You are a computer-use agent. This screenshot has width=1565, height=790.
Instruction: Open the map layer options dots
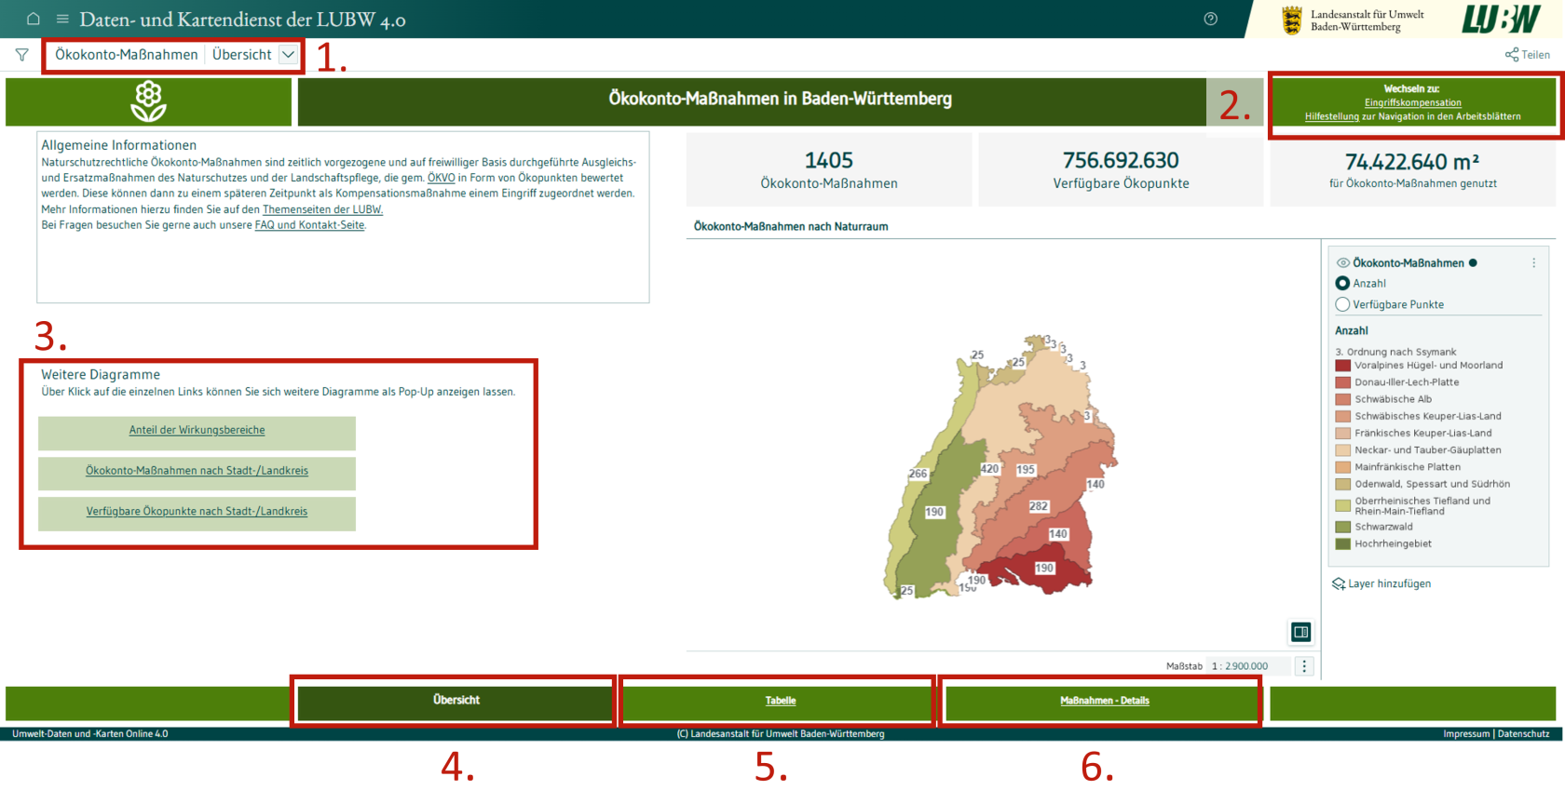1533,263
